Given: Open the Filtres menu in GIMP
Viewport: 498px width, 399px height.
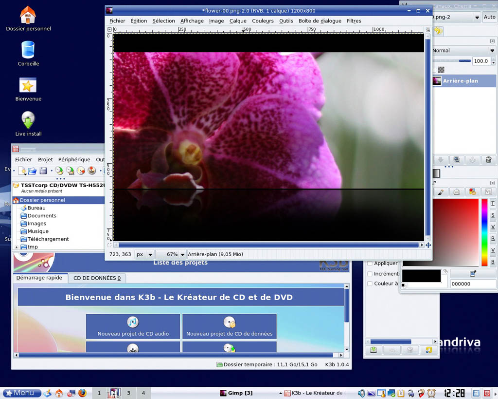Looking at the screenshot, I should [x=354, y=20].
